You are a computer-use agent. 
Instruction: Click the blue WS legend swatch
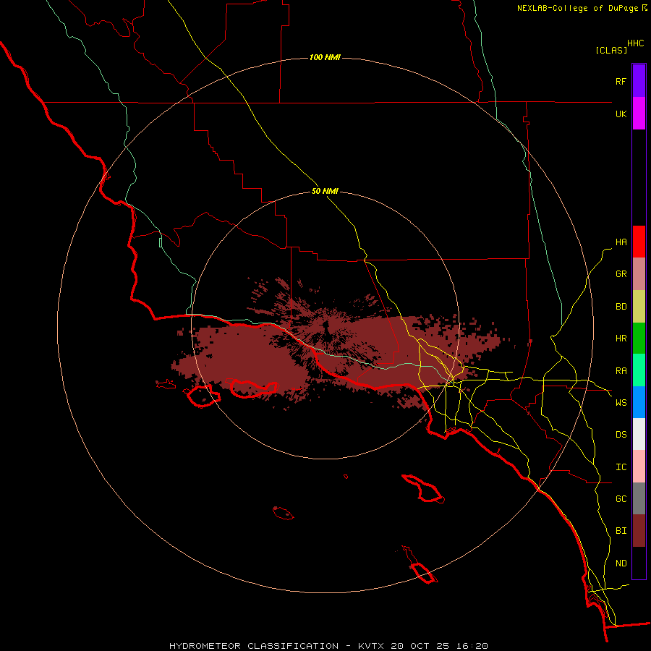pyautogui.click(x=639, y=402)
